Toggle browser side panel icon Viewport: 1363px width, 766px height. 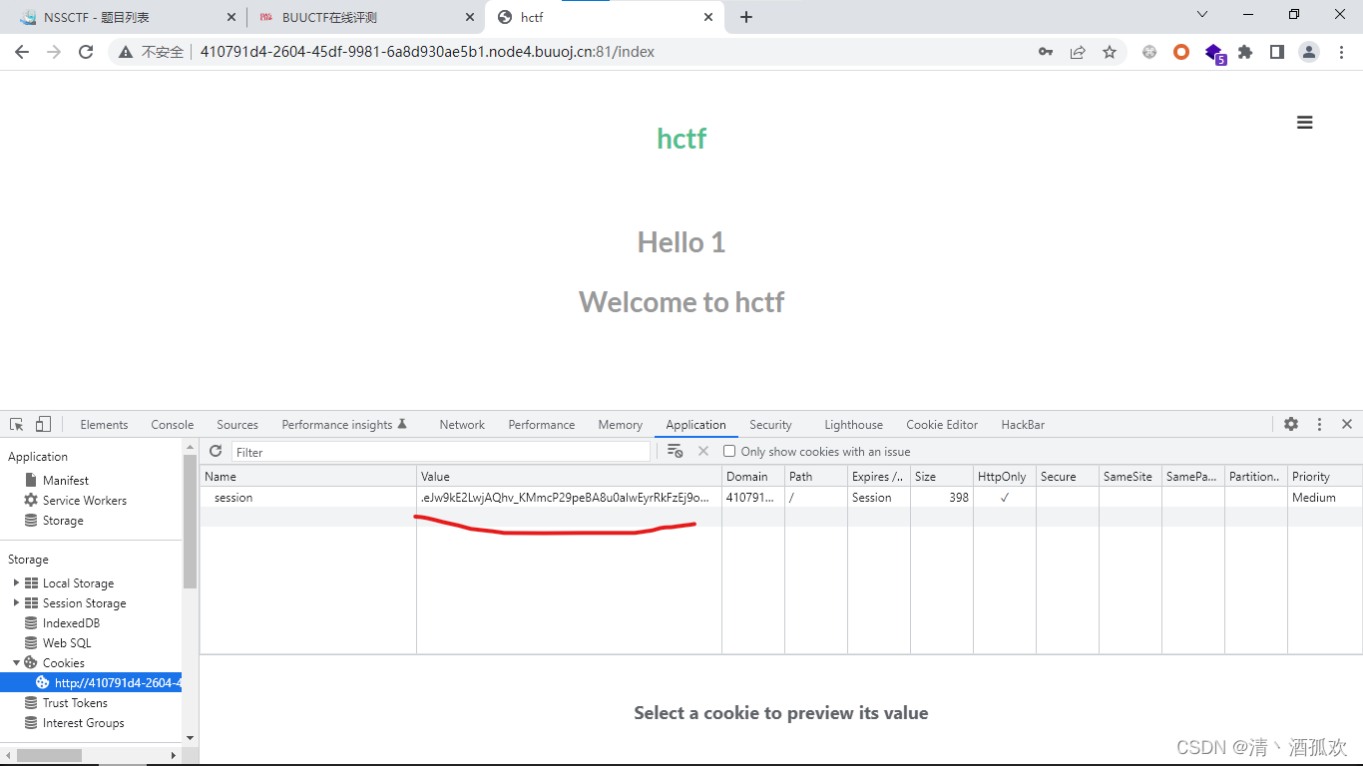tap(1277, 52)
